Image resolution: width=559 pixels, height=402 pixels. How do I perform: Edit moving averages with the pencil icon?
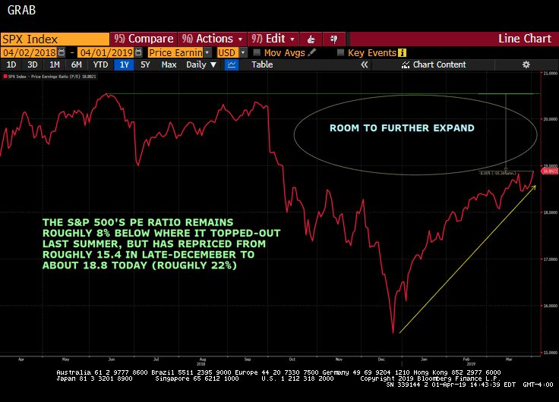tap(312, 52)
